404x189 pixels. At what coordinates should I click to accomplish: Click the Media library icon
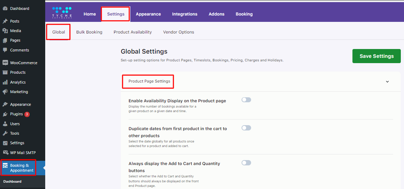tap(5, 31)
